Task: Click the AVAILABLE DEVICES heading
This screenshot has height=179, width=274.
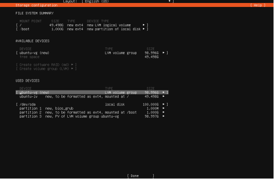Action: (x=33, y=41)
